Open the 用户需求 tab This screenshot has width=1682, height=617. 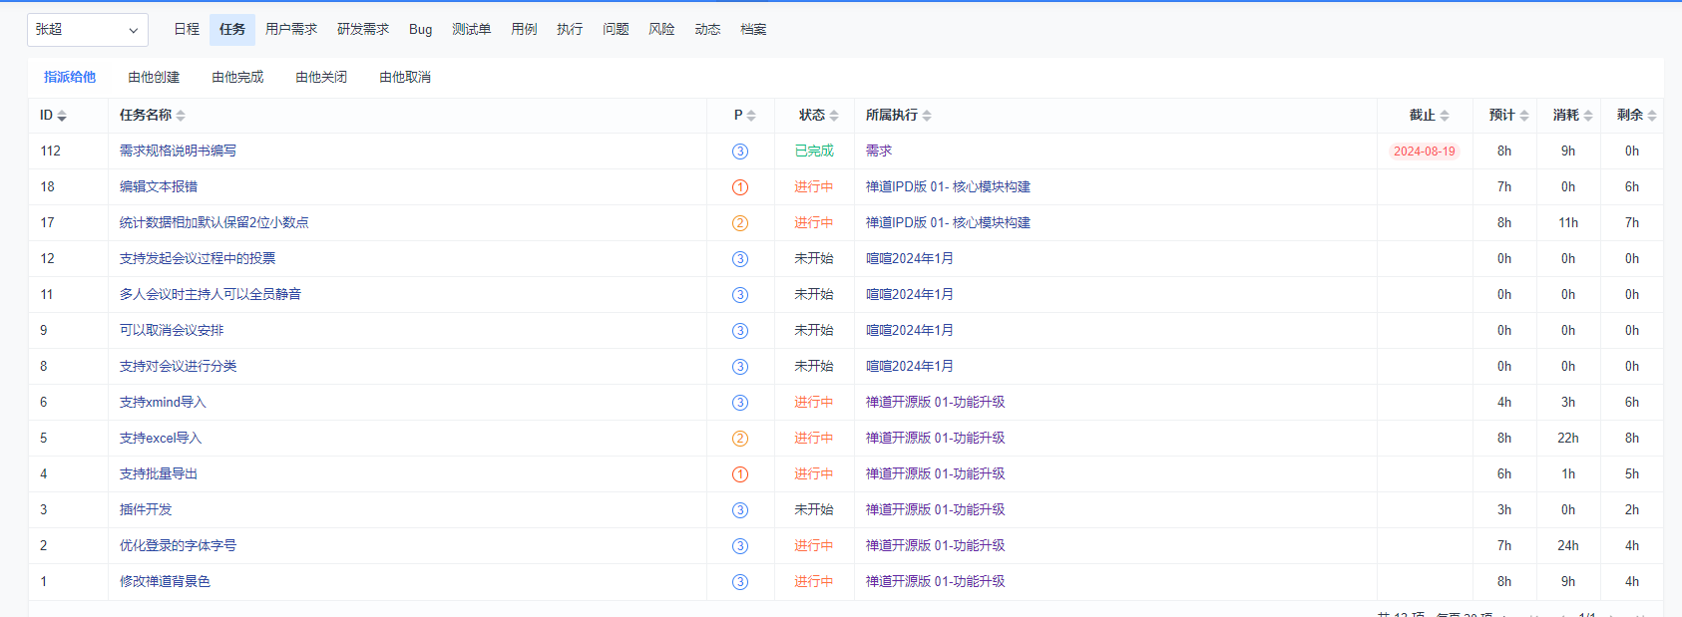291,30
